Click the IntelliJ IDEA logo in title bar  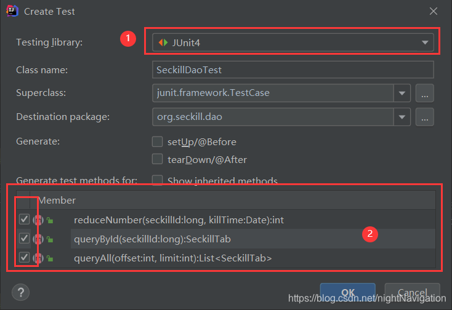click(12, 11)
